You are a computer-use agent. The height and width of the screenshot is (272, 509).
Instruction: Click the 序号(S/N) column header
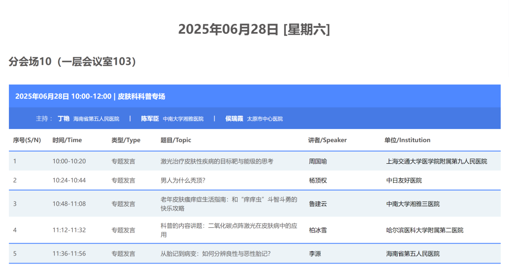click(x=27, y=140)
